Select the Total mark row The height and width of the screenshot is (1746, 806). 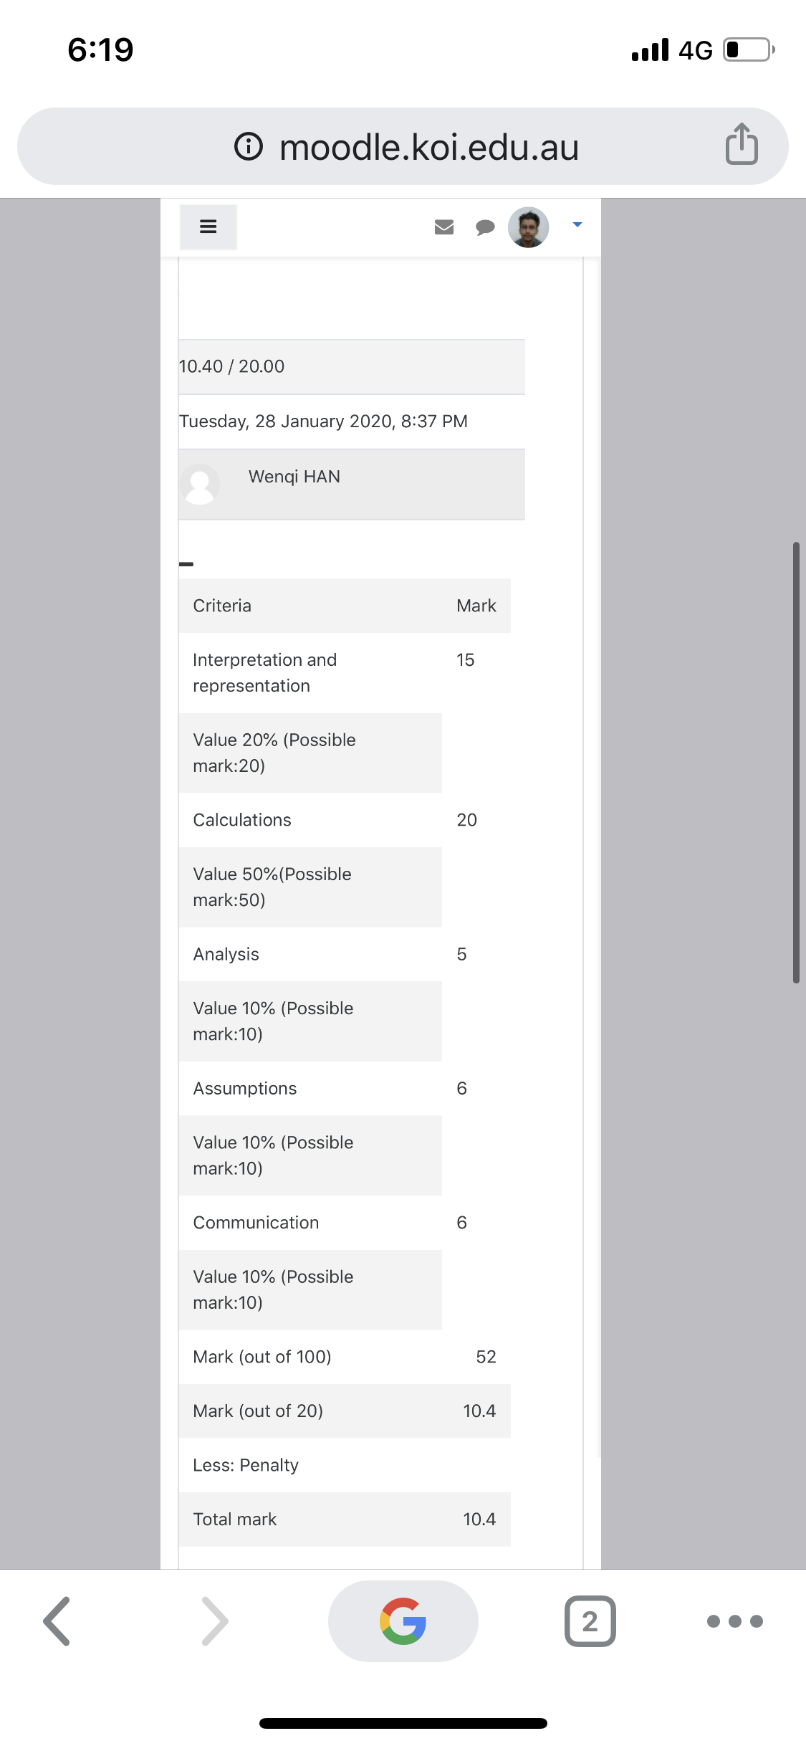coord(345,1519)
